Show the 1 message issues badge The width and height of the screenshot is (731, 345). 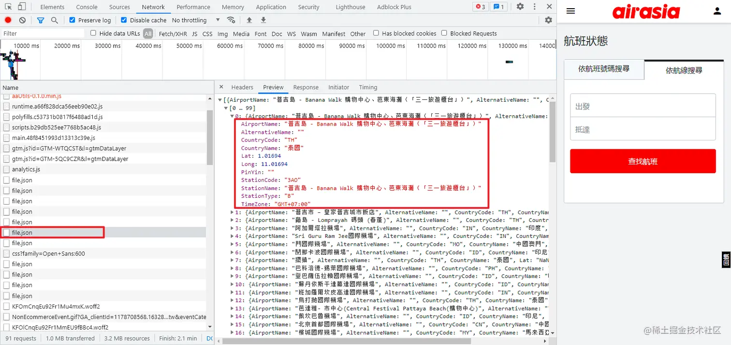pyautogui.click(x=498, y=7)
